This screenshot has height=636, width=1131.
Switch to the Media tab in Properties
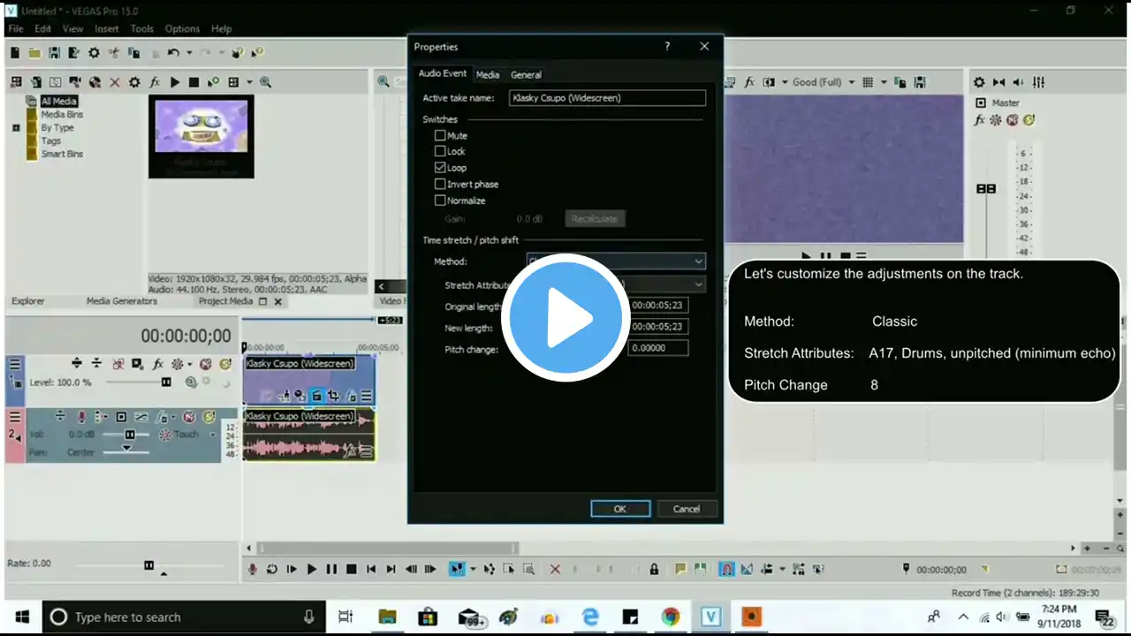coord(488,75)
